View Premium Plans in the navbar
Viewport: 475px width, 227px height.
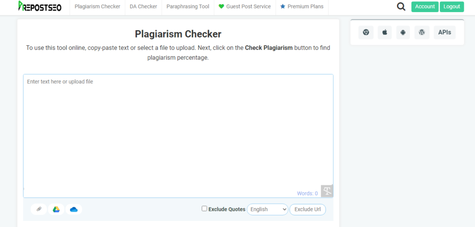(302, 7)
